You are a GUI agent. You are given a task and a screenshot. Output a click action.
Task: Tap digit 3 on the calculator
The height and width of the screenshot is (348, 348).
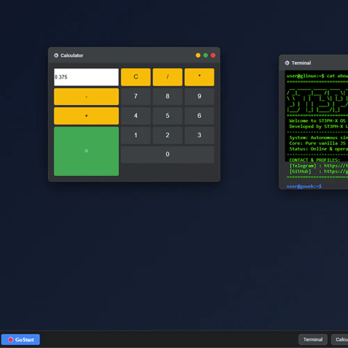(x=199, y=135)
